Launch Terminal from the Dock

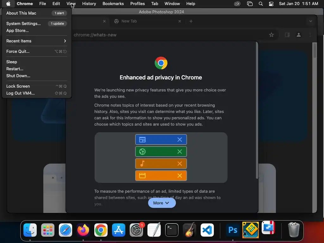[x=172, y=230]
